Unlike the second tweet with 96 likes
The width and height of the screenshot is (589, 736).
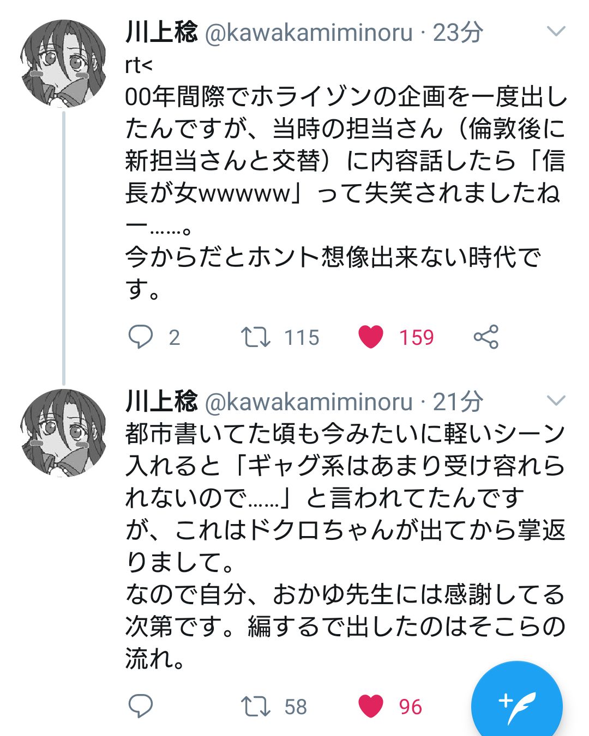371,707
